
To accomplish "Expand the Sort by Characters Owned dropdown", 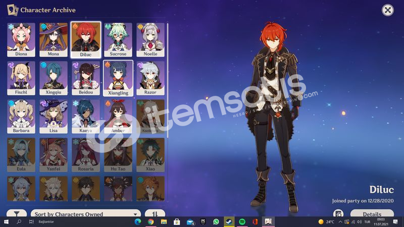I will [x=86, y=213].
